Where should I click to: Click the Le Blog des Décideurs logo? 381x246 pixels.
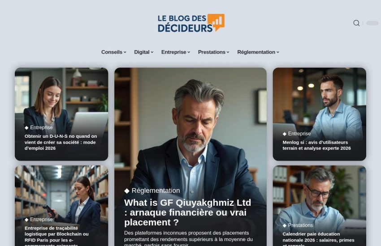pos(191,23)
